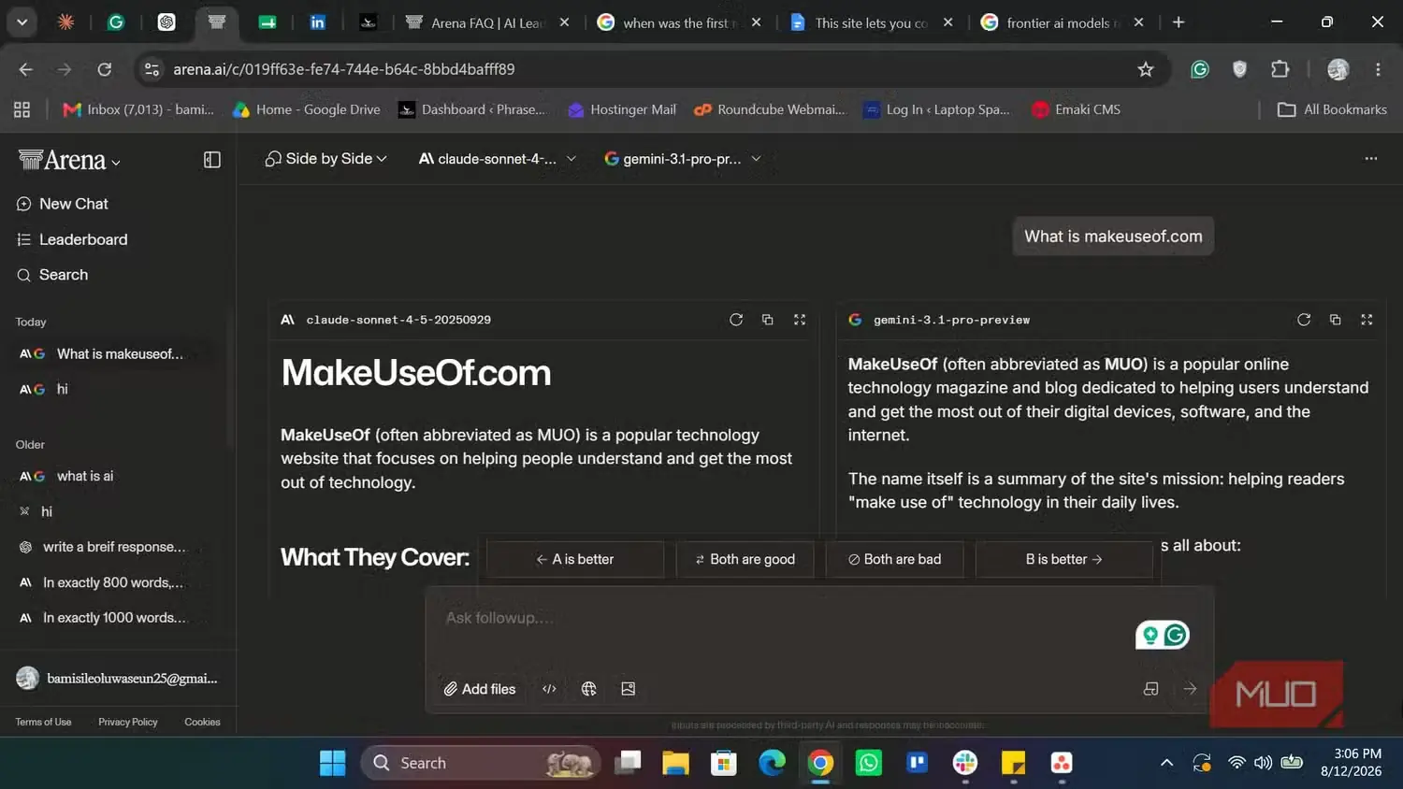Open the Inbox Gmail bookmark
1403x789 pixels.
point(138,109)
